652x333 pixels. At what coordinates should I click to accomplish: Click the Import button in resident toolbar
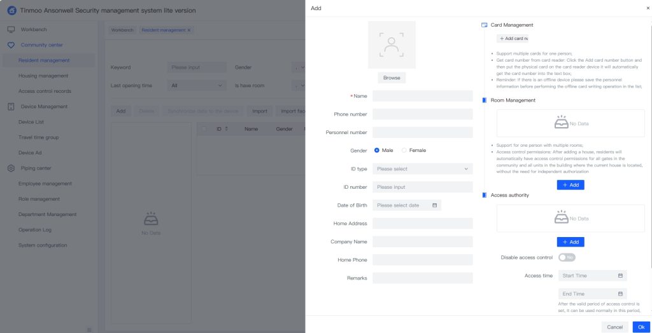tap(260, 111)
